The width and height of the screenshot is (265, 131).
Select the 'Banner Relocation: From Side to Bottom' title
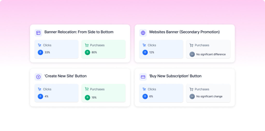(x=79, y=32)
